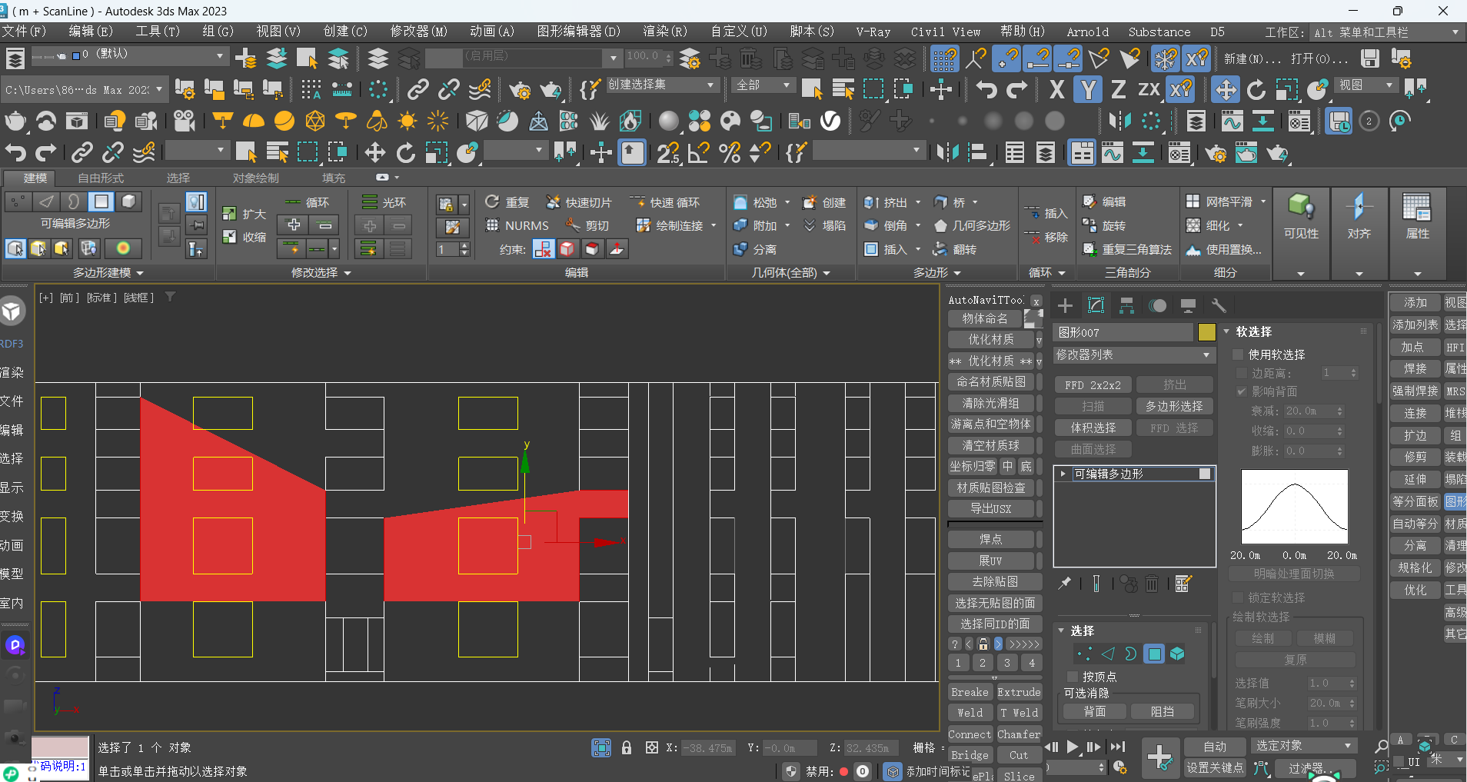Open the named selection sets dropdown
Image resolution: width=1467 pixels, height=782 pixels.
pos(662,85)
